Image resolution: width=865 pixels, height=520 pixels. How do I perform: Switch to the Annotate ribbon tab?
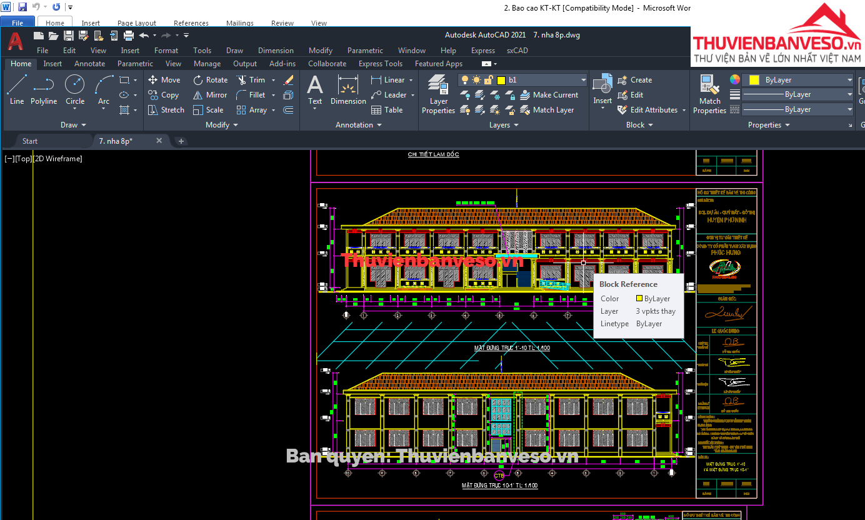tap(89, 64)
